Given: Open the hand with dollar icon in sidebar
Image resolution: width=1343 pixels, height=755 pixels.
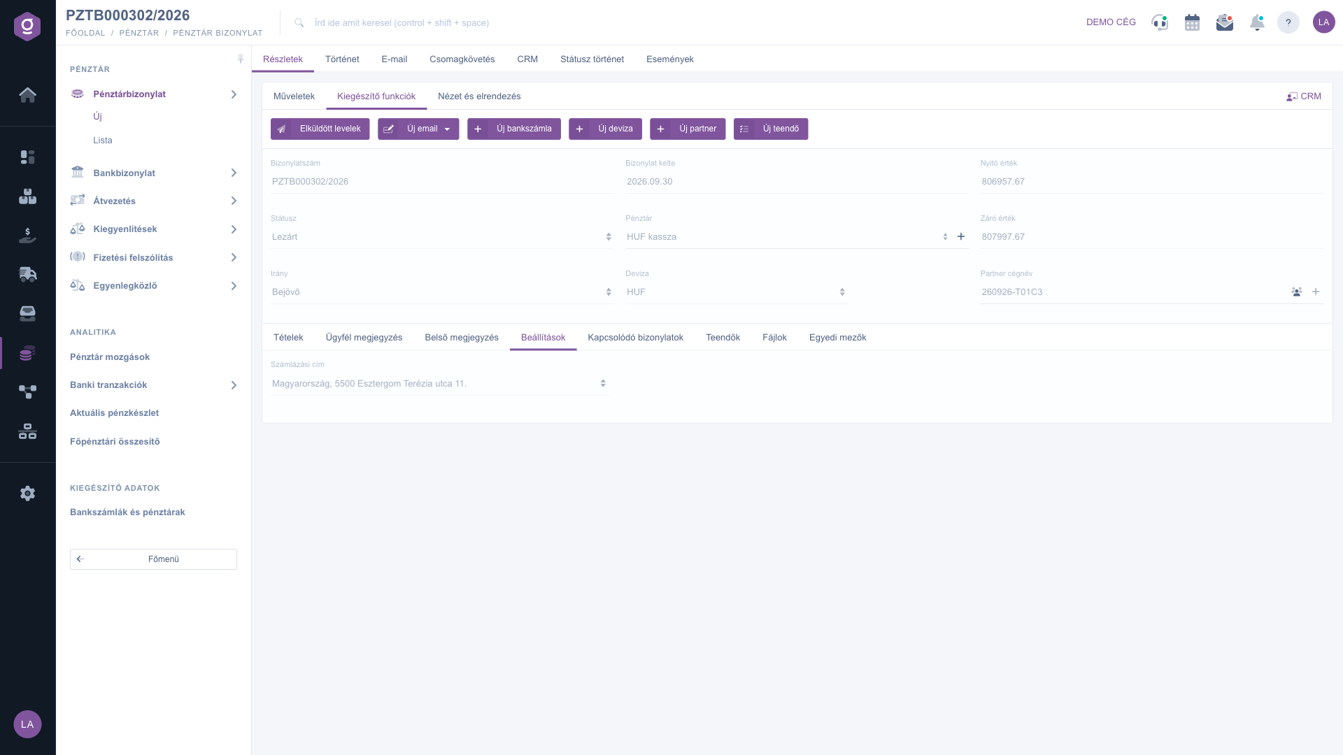Looking at the screenshot, I should [x=27, y=236].
